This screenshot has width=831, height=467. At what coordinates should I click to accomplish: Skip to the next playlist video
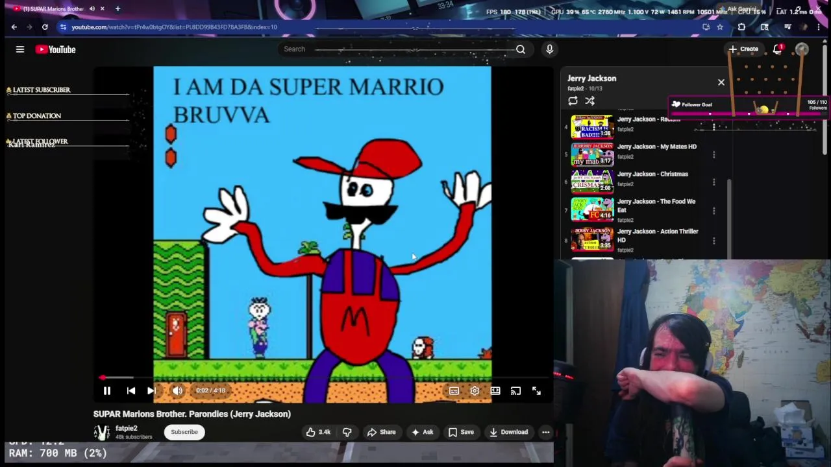(151, 390)
